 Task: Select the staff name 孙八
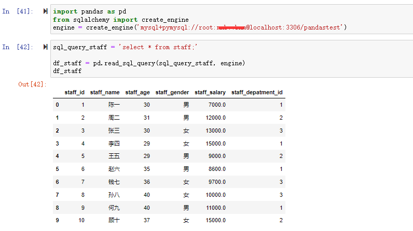[x=114, y=195]
